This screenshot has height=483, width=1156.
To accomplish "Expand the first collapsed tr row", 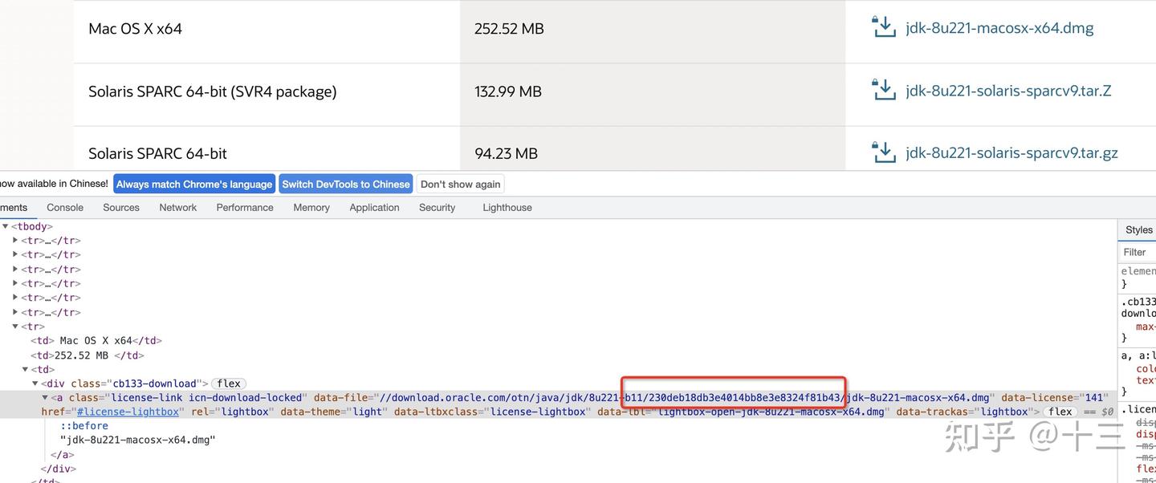I will (x=15, y=241).
